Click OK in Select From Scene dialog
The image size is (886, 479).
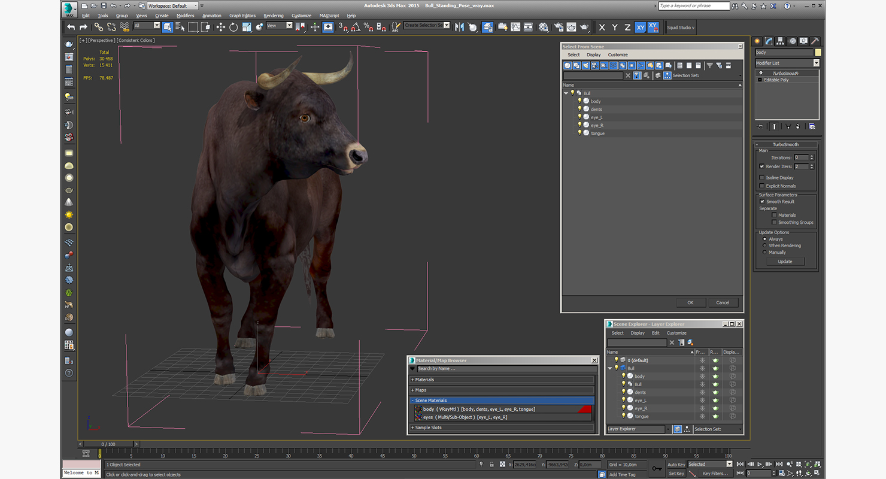click(x=690, y=302)
